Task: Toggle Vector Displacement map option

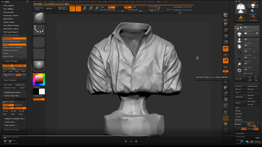Action: (x=14, y=41)
